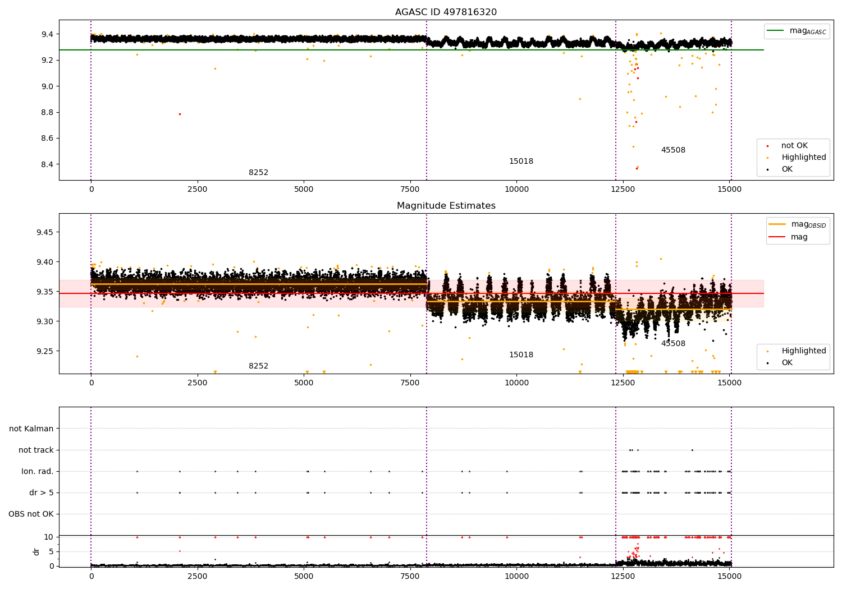This screenshot has height=589, width=842.
Task: Click the 'Magnitude Estimates' plot title
Action: (446, 206)
